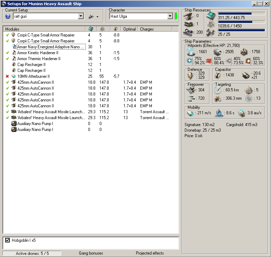271x257 pixels.
Task: Sort by the Optimal column header
Action: (x=130, y=29)
